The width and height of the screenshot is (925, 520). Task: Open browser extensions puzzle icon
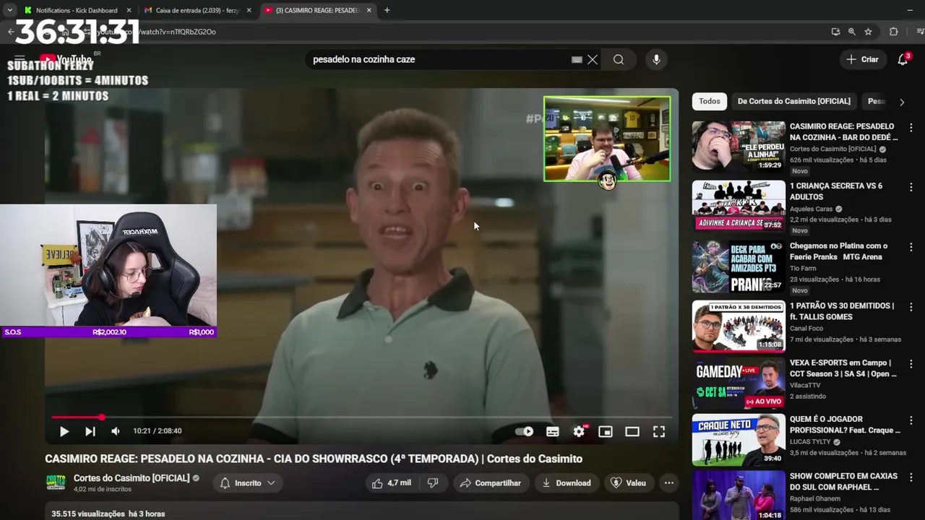[x=893, y=32]
